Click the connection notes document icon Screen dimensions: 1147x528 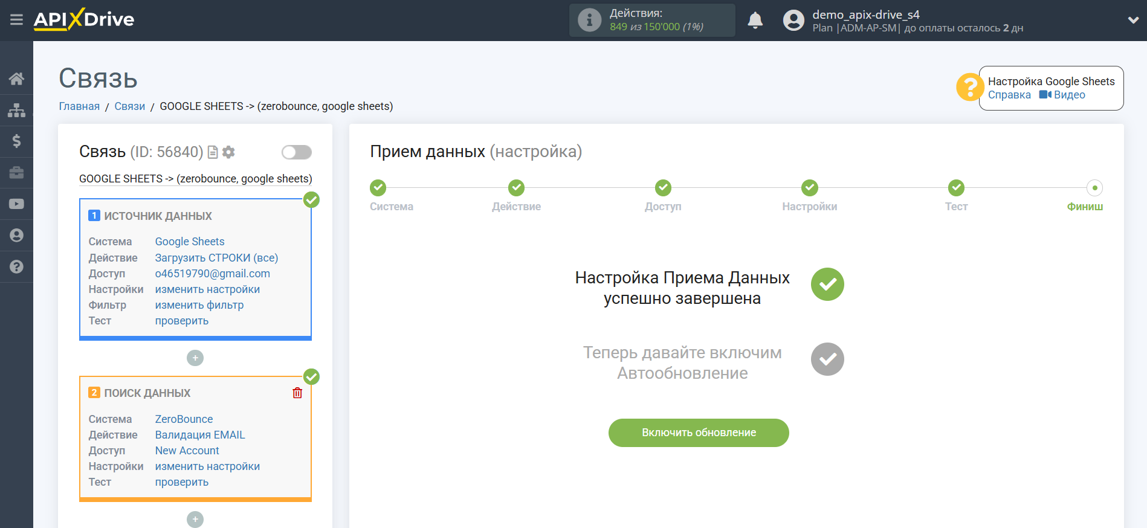213,152
